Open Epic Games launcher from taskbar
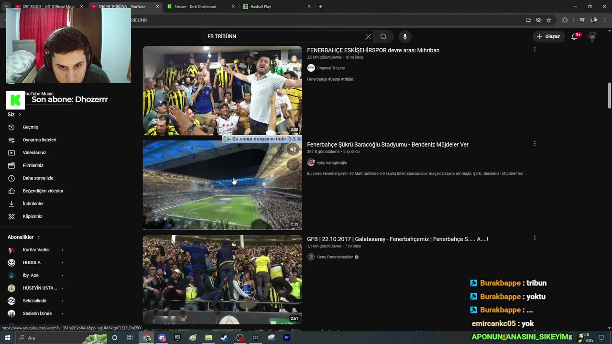 177,337
